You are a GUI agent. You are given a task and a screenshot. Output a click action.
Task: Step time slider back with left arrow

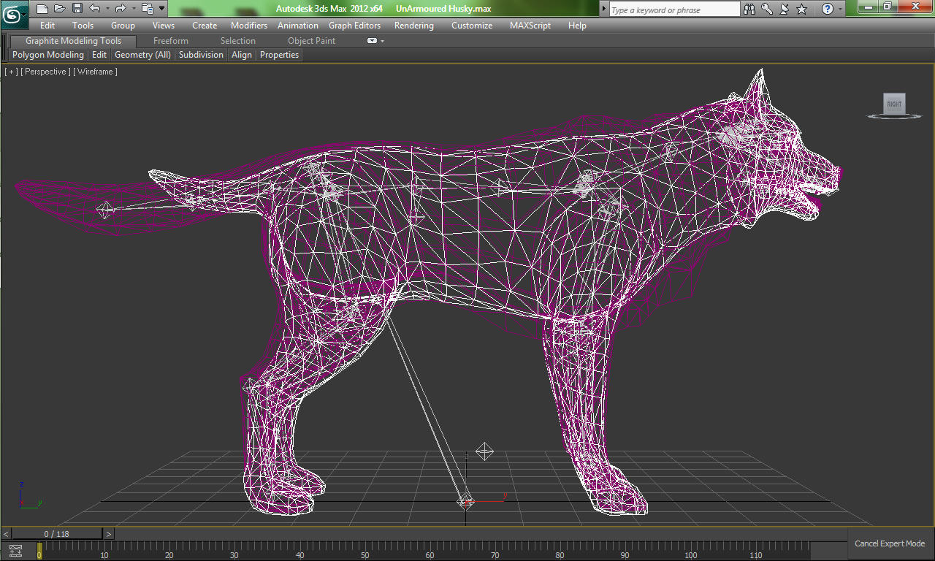point(7,534)
